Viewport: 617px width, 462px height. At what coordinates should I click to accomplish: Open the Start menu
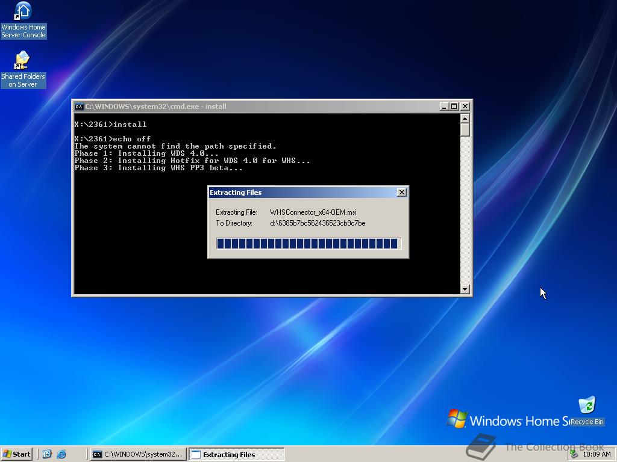click(16, 454)
